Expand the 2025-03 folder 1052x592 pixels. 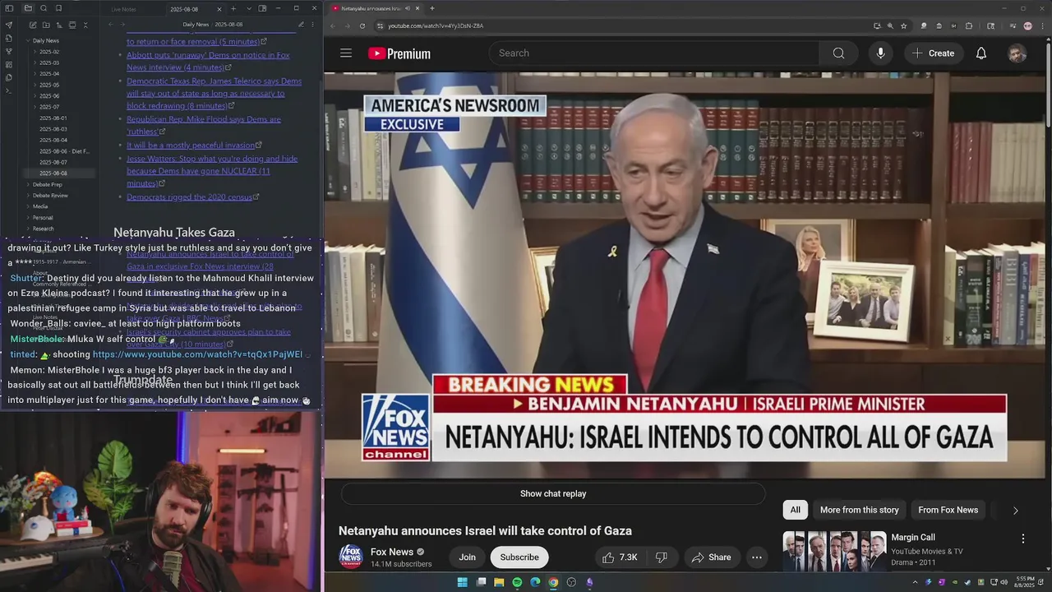(35, 62)
